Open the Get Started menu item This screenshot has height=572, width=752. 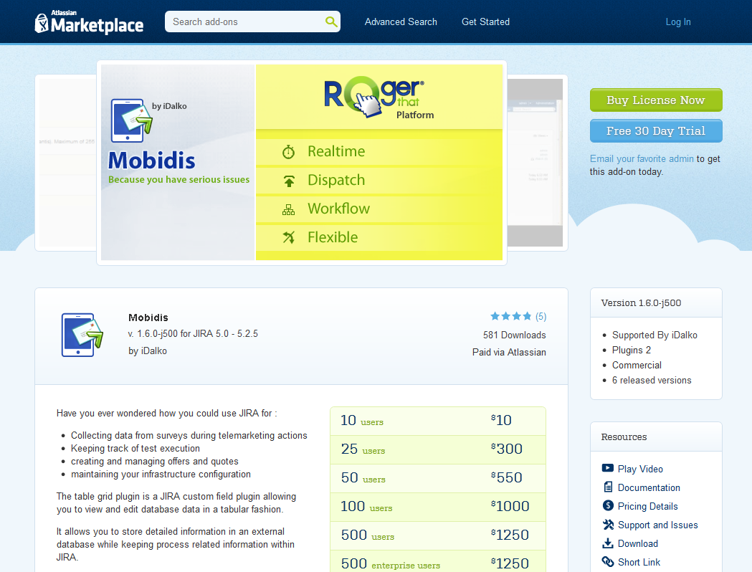(485, 22)
